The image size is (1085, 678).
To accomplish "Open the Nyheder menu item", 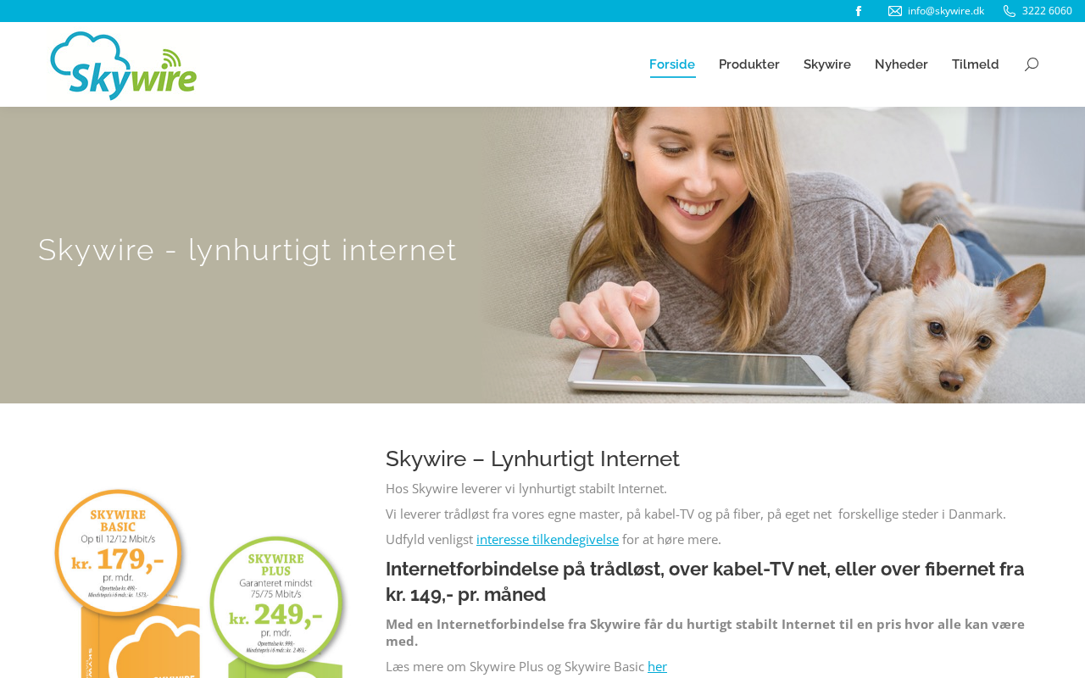I will (x=901, y=64).
